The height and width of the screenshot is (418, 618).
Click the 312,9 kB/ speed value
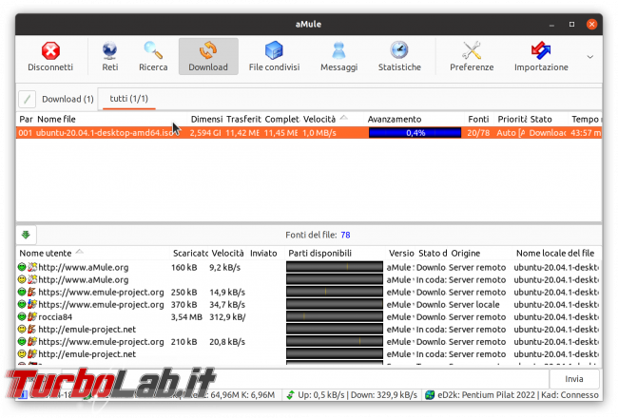227,316
